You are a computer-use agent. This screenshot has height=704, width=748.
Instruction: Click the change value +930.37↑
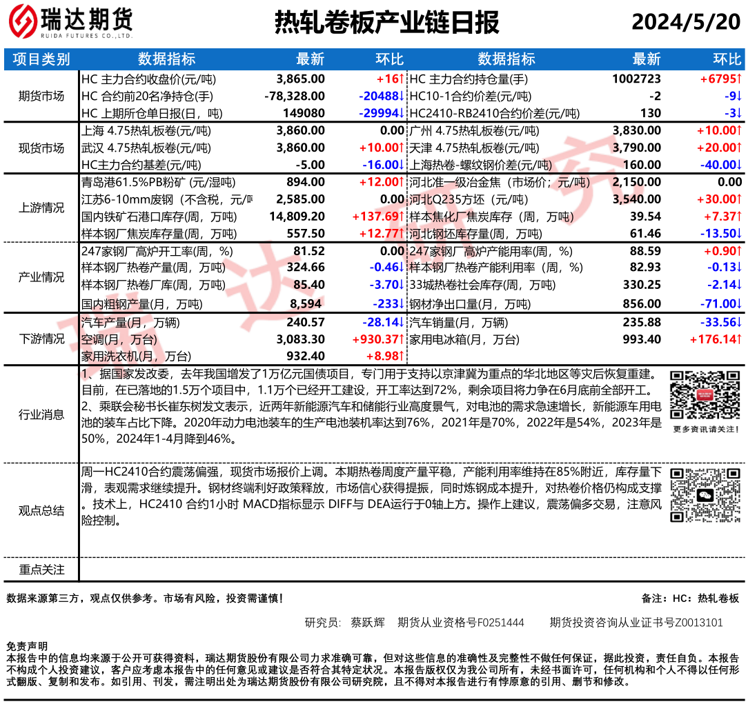[x=378, y=339]
